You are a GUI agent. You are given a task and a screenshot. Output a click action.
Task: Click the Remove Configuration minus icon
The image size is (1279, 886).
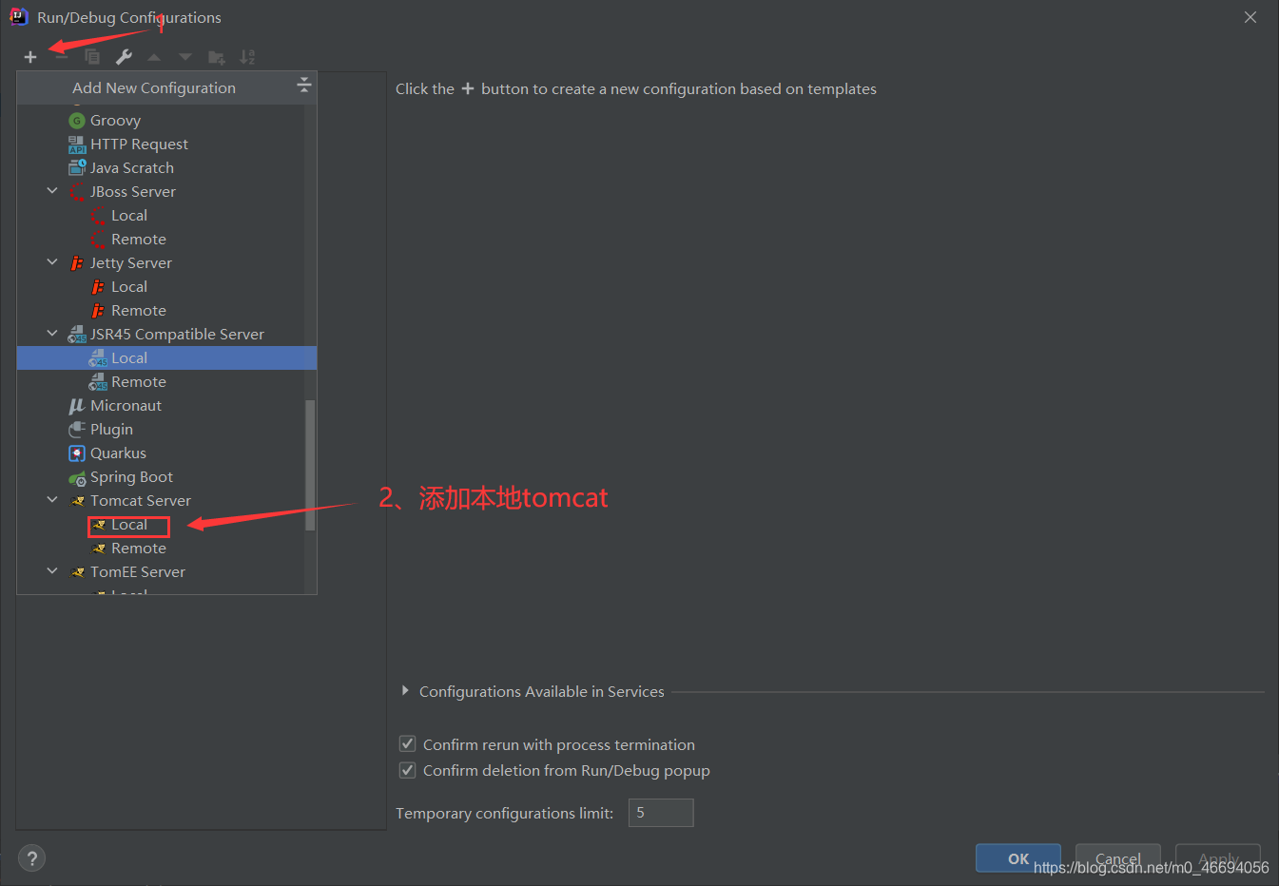61,57
